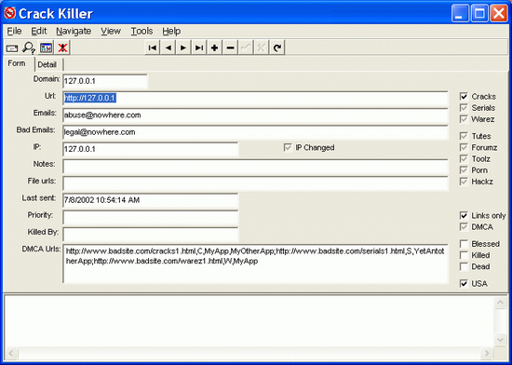Image resolution: width=512 pixels, height=365 pixels.
Task: Open the Navigate menu
Action: 74,31
